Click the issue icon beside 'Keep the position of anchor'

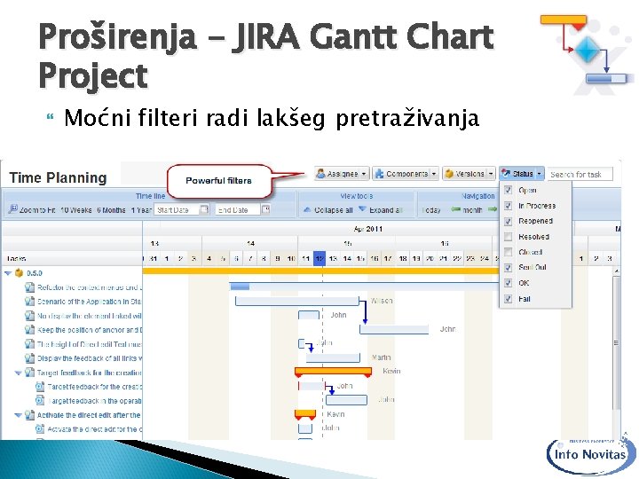point(29,330)
